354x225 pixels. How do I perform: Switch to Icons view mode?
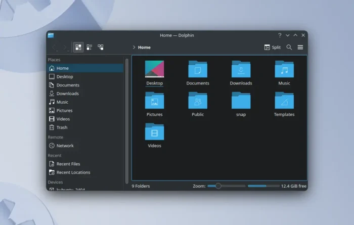coord(78,47)
